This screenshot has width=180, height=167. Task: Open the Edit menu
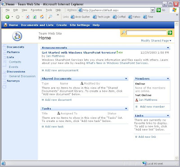(16, 10)
